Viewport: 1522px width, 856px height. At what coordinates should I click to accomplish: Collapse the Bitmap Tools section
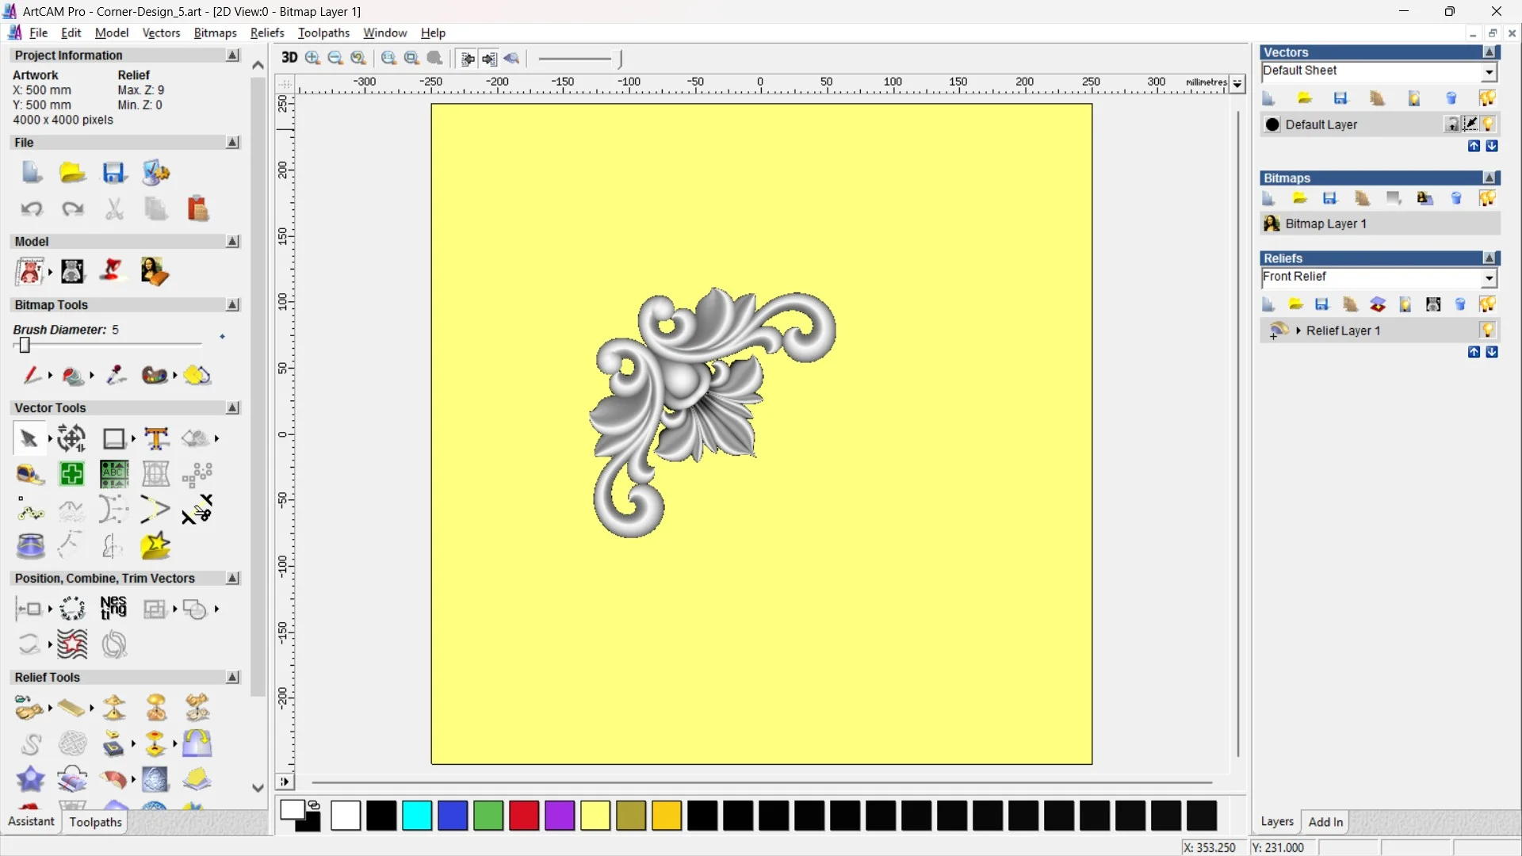232,305
